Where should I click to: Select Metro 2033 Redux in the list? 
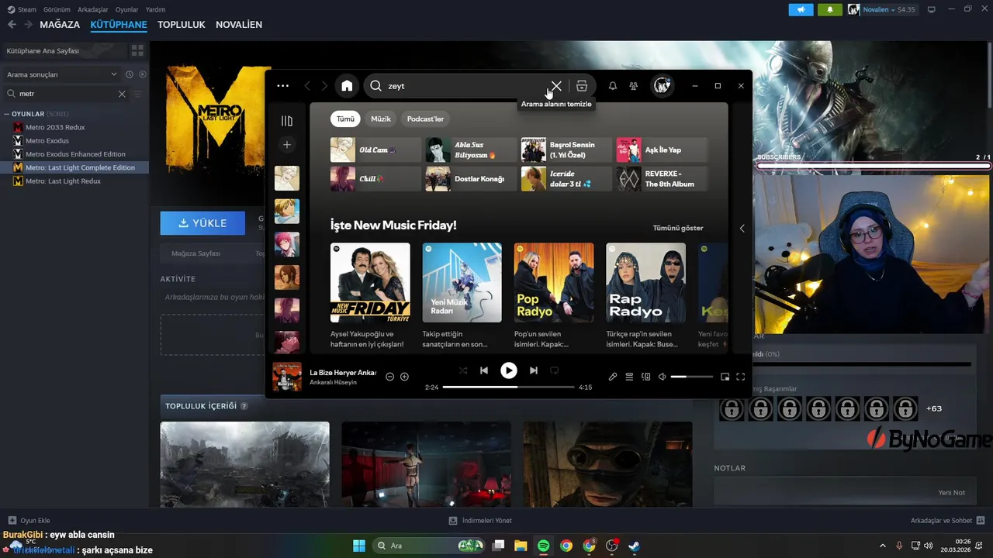pyautogui.click(x=54, y=127)
